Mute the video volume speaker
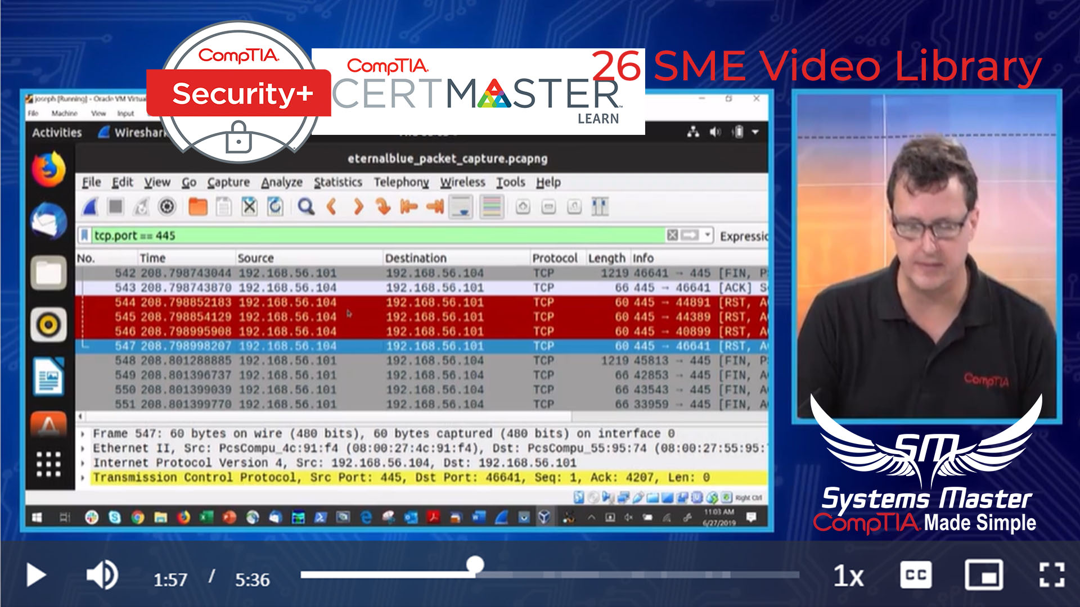Viewport: 1080px width, 607px height. [101, 575]
